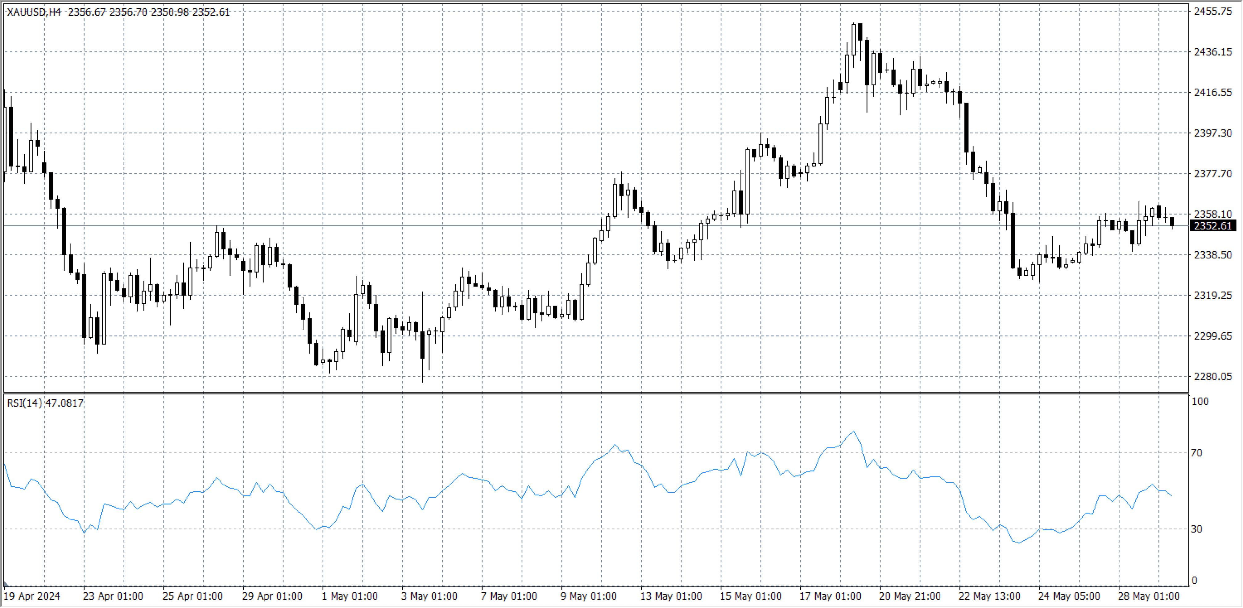This screenshot has height=608, width=1243.
Task: Click the XAUUSD,H4 symbol title label
Action: (34, 12)
